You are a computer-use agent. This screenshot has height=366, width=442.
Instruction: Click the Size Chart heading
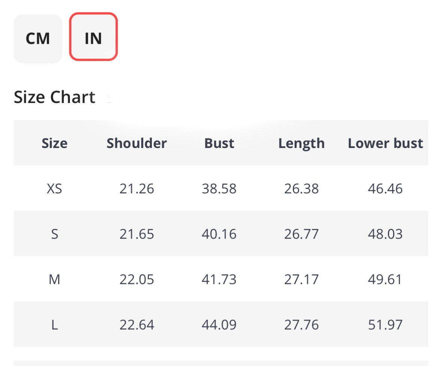55,97
